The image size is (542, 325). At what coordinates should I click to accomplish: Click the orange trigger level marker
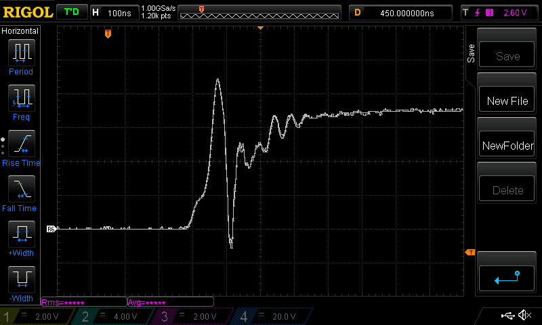pos(470,253)
